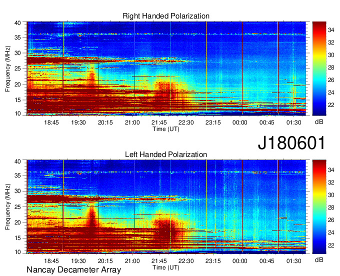Click the left-handed spectrogram image
The width and height of the screenshot is (340, 276).
point(166,207)
